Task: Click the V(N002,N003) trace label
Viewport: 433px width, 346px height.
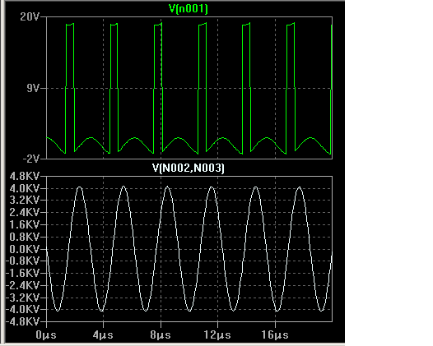Action: click(189, 168)
